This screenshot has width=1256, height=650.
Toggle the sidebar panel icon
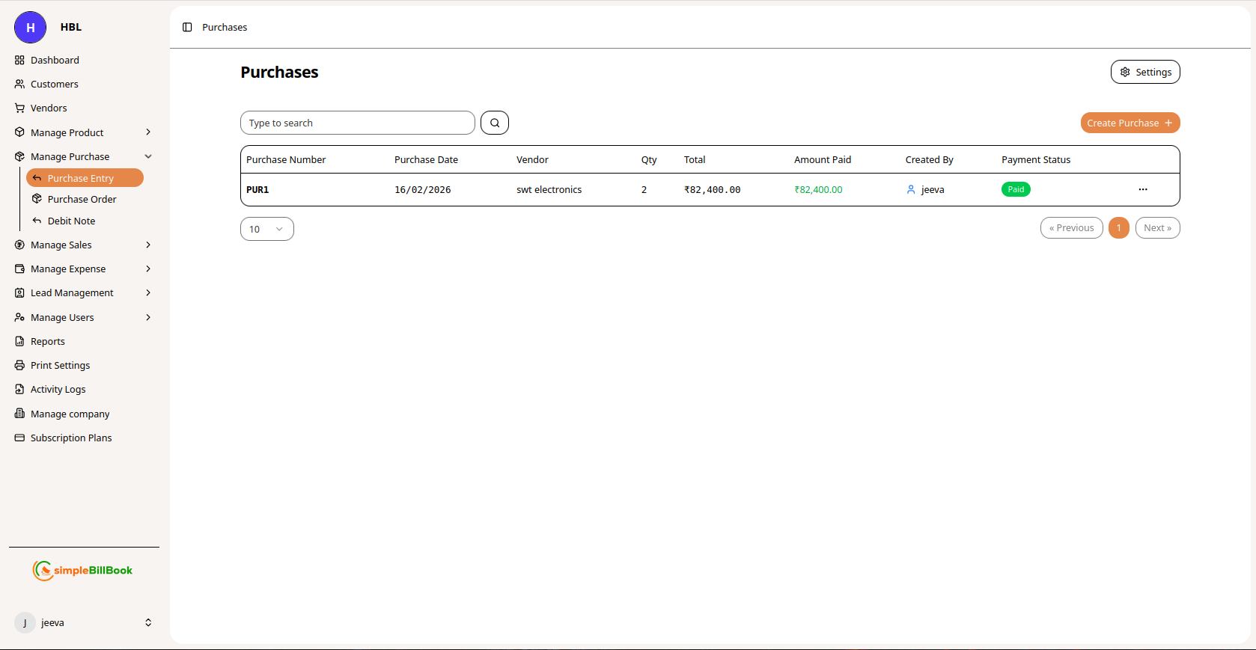pos(187,27)
